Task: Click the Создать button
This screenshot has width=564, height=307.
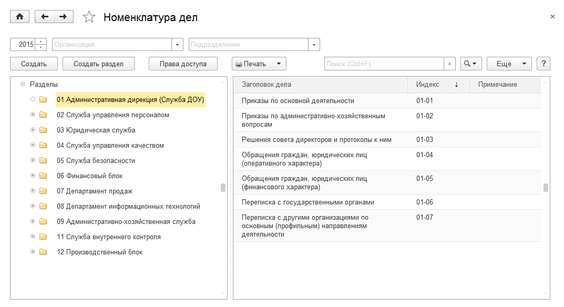Action: click(34, 63)
